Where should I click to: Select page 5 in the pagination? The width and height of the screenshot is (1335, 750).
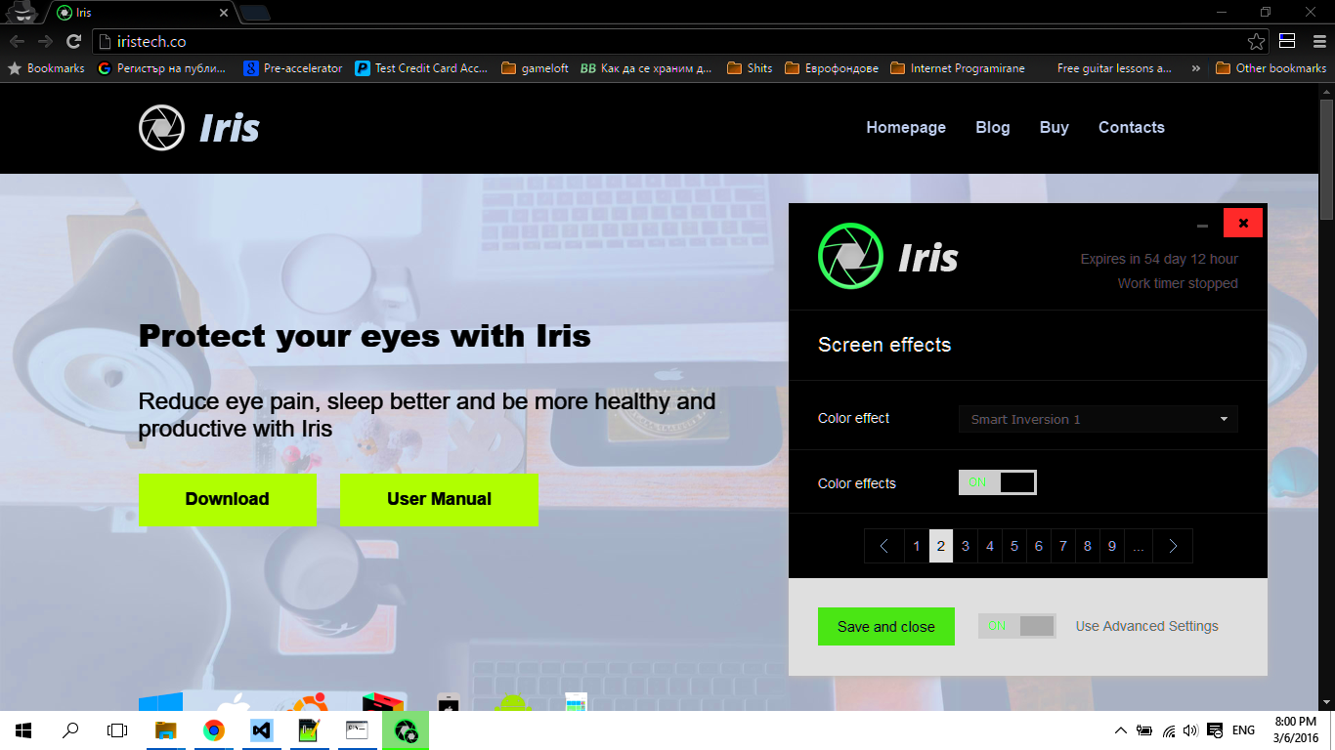(x=1014, y=546)
